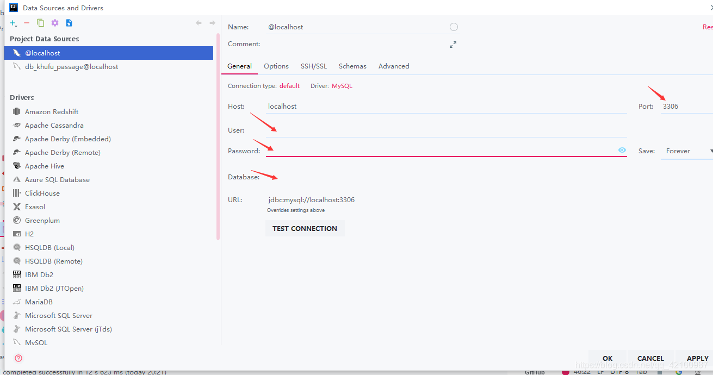713x375 pixels.
Task: Open the Schemas tab
Action: pos(352,66)
